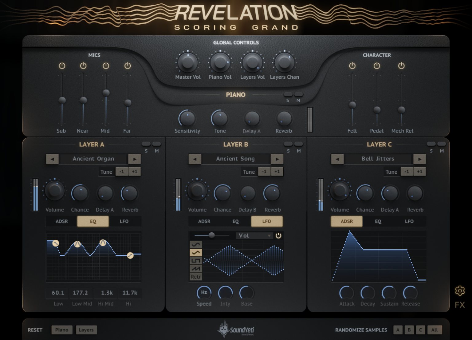Load next sample after Ancient Organ
Viewport: 472px width, 340px height.
click(x=134, y=159)
